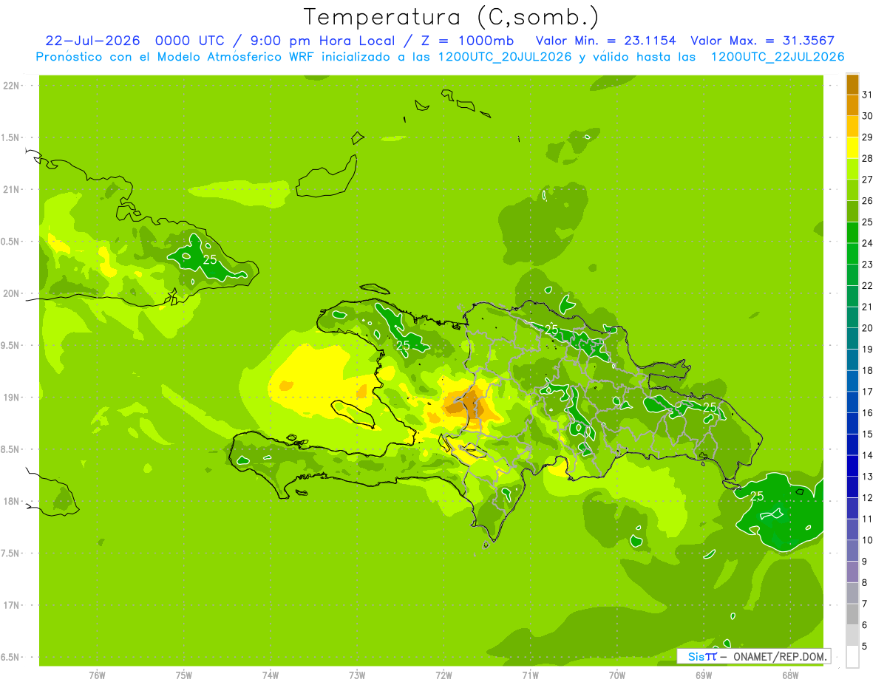Click the '25' contour label over eastern Cuba
The width and height of the screenshot is (887, 685).
210,259
